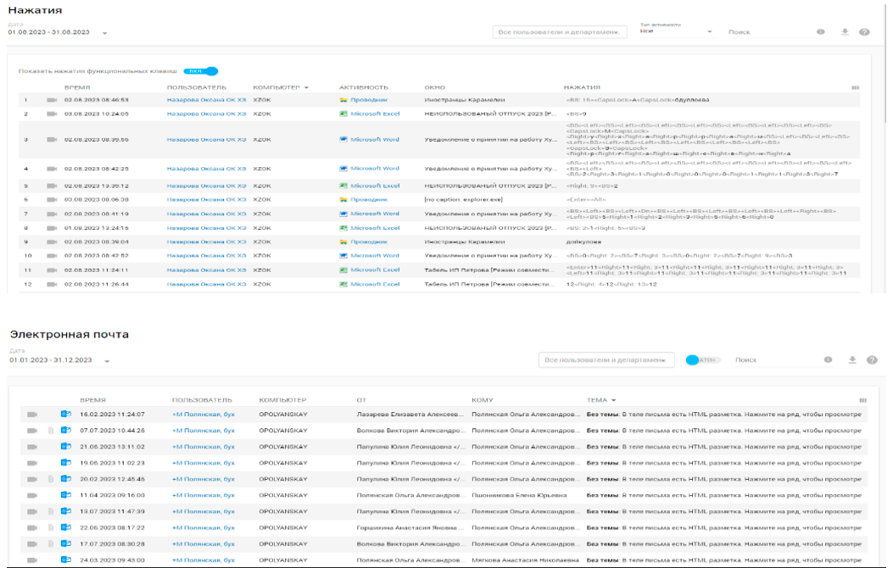Open Microsoft Excel link at 02.08.2023 11:24:11
This screenshot has width=893, height=568.
375,270
